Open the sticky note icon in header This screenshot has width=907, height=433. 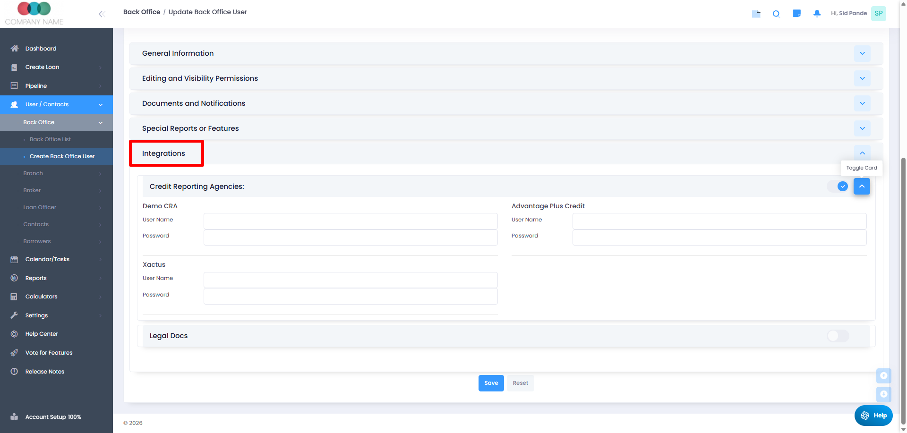(x=796, y=14)
